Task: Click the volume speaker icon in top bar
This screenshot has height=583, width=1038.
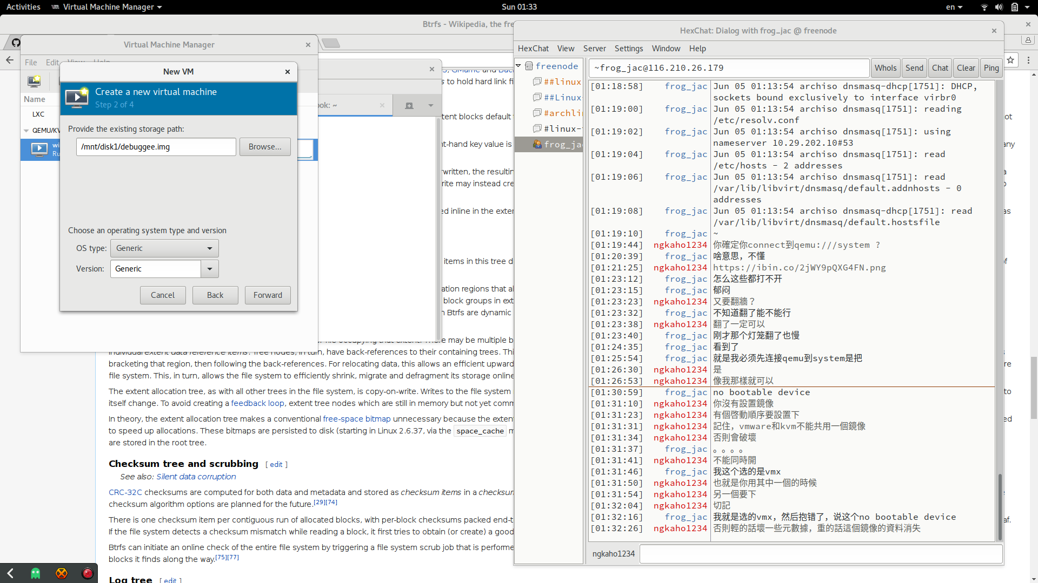Action: 999,7
